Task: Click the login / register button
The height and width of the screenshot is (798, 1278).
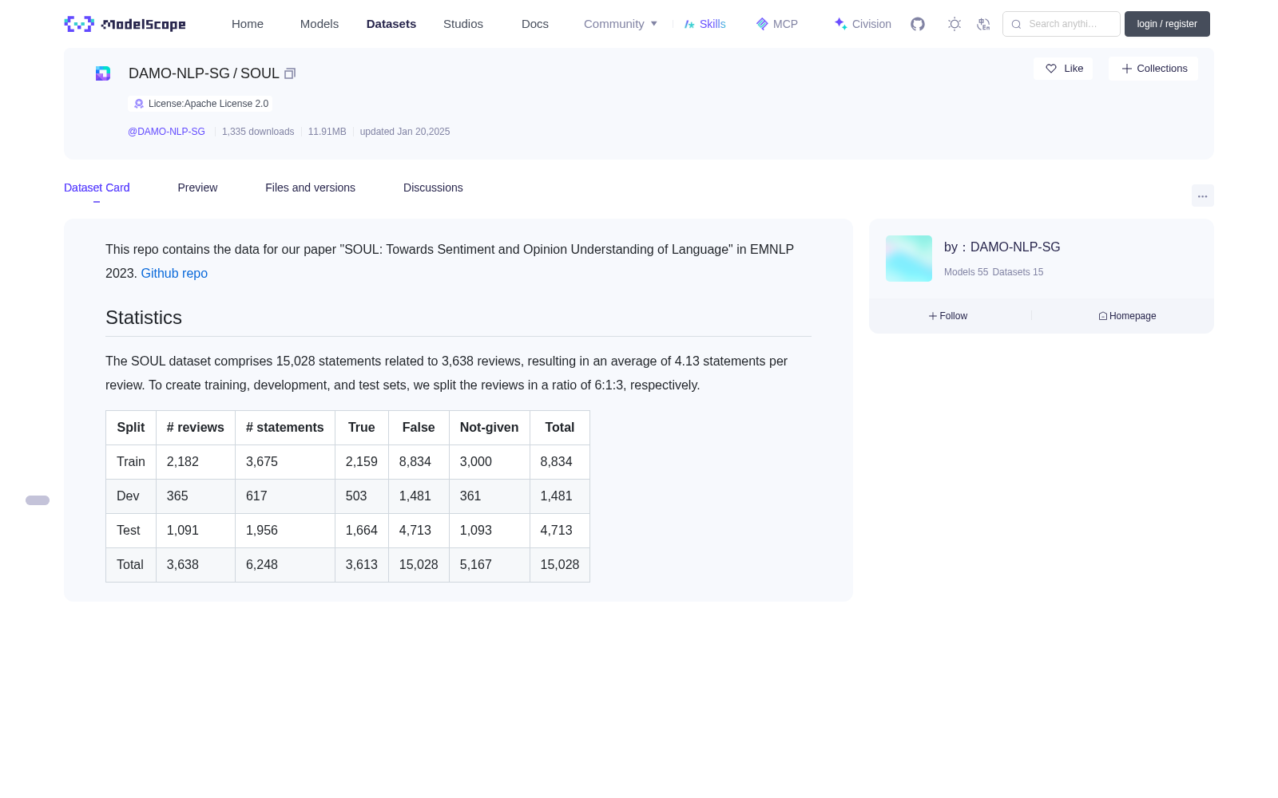Action: tap(1167, 24)
